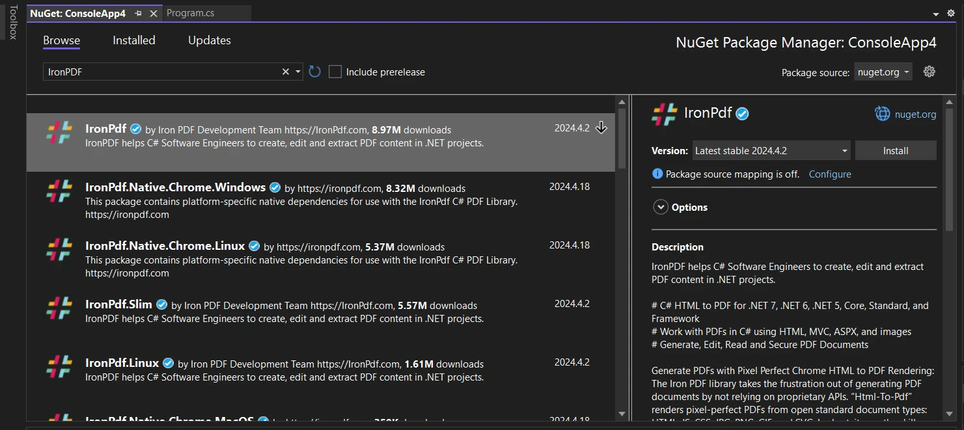Open NuGet settings gear icon

pos(929,72)
